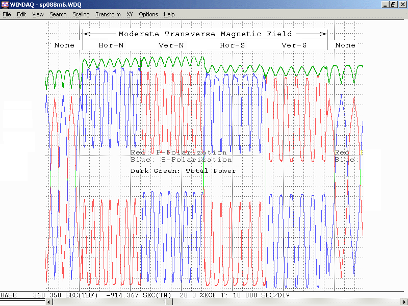
Task: Open the View menu
Action: [x=38, y=14]
